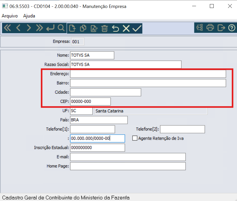Print using the printer icon
Image resolution: width=237 pixels, height=201 pixels.
tap(210, 28)
